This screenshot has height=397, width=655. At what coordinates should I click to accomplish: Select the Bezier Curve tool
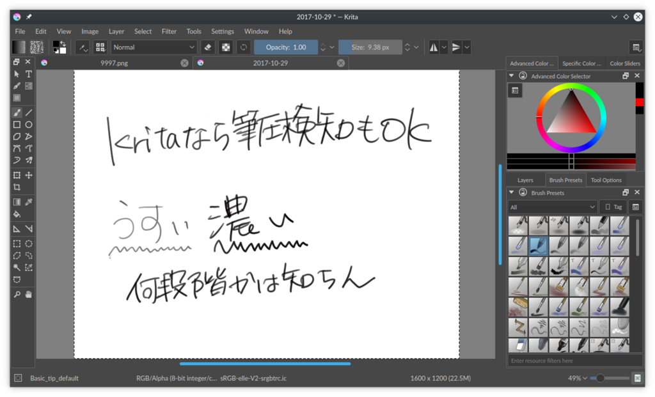tap(17, 148)
